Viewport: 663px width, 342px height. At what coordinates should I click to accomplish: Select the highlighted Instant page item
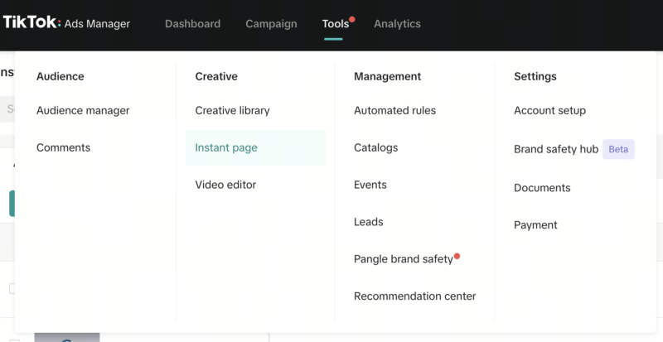coord(226,147)
